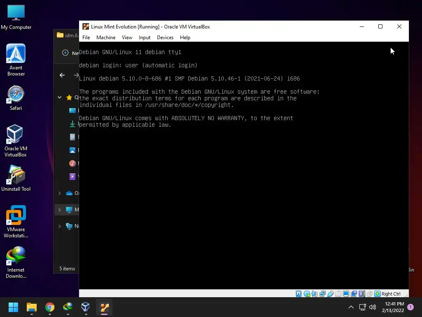Go back in File Explorer
The image size is (422, 317).
[62, 75]
